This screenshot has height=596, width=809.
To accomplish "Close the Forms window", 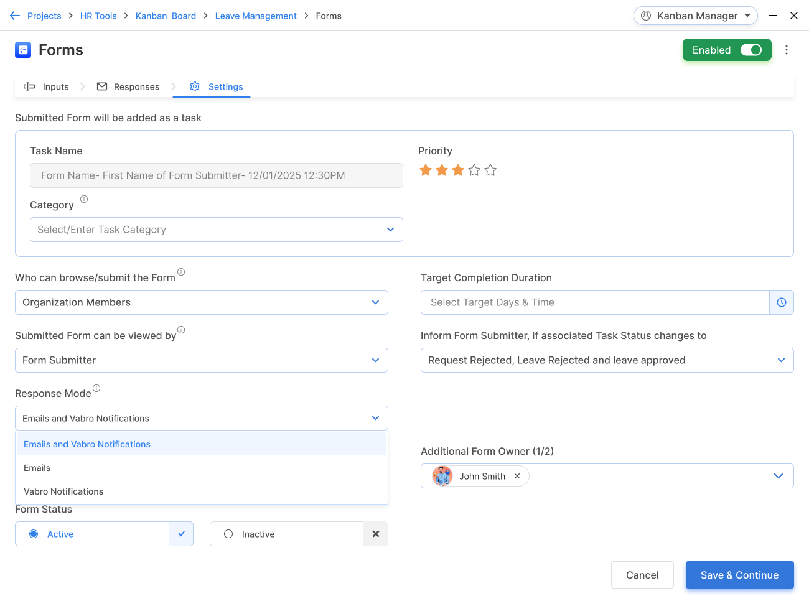I will (x=794, y=16).
